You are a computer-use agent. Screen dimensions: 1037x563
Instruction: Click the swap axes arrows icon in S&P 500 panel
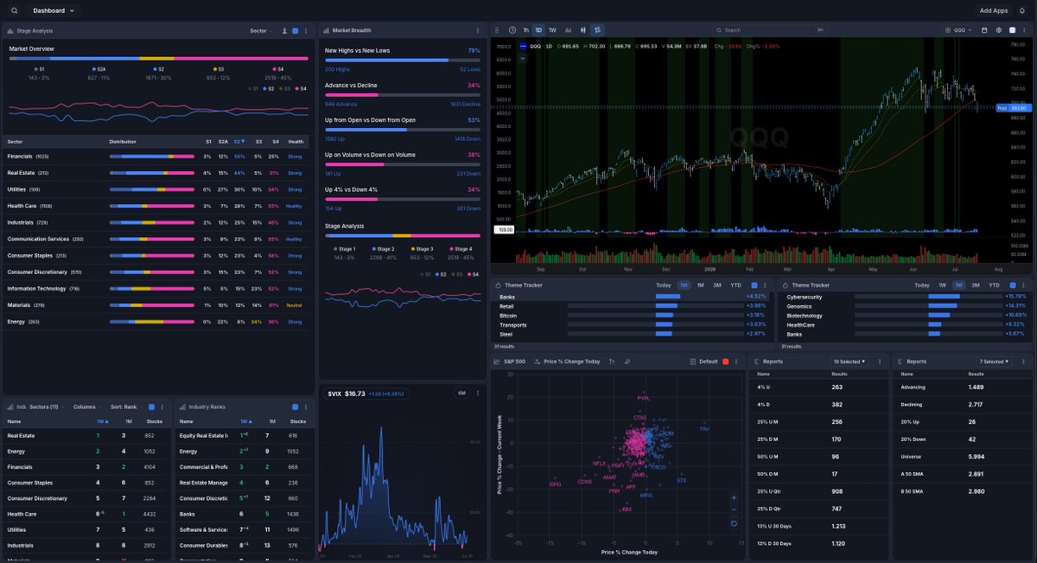pyautogui.click(x=612, y=361)
